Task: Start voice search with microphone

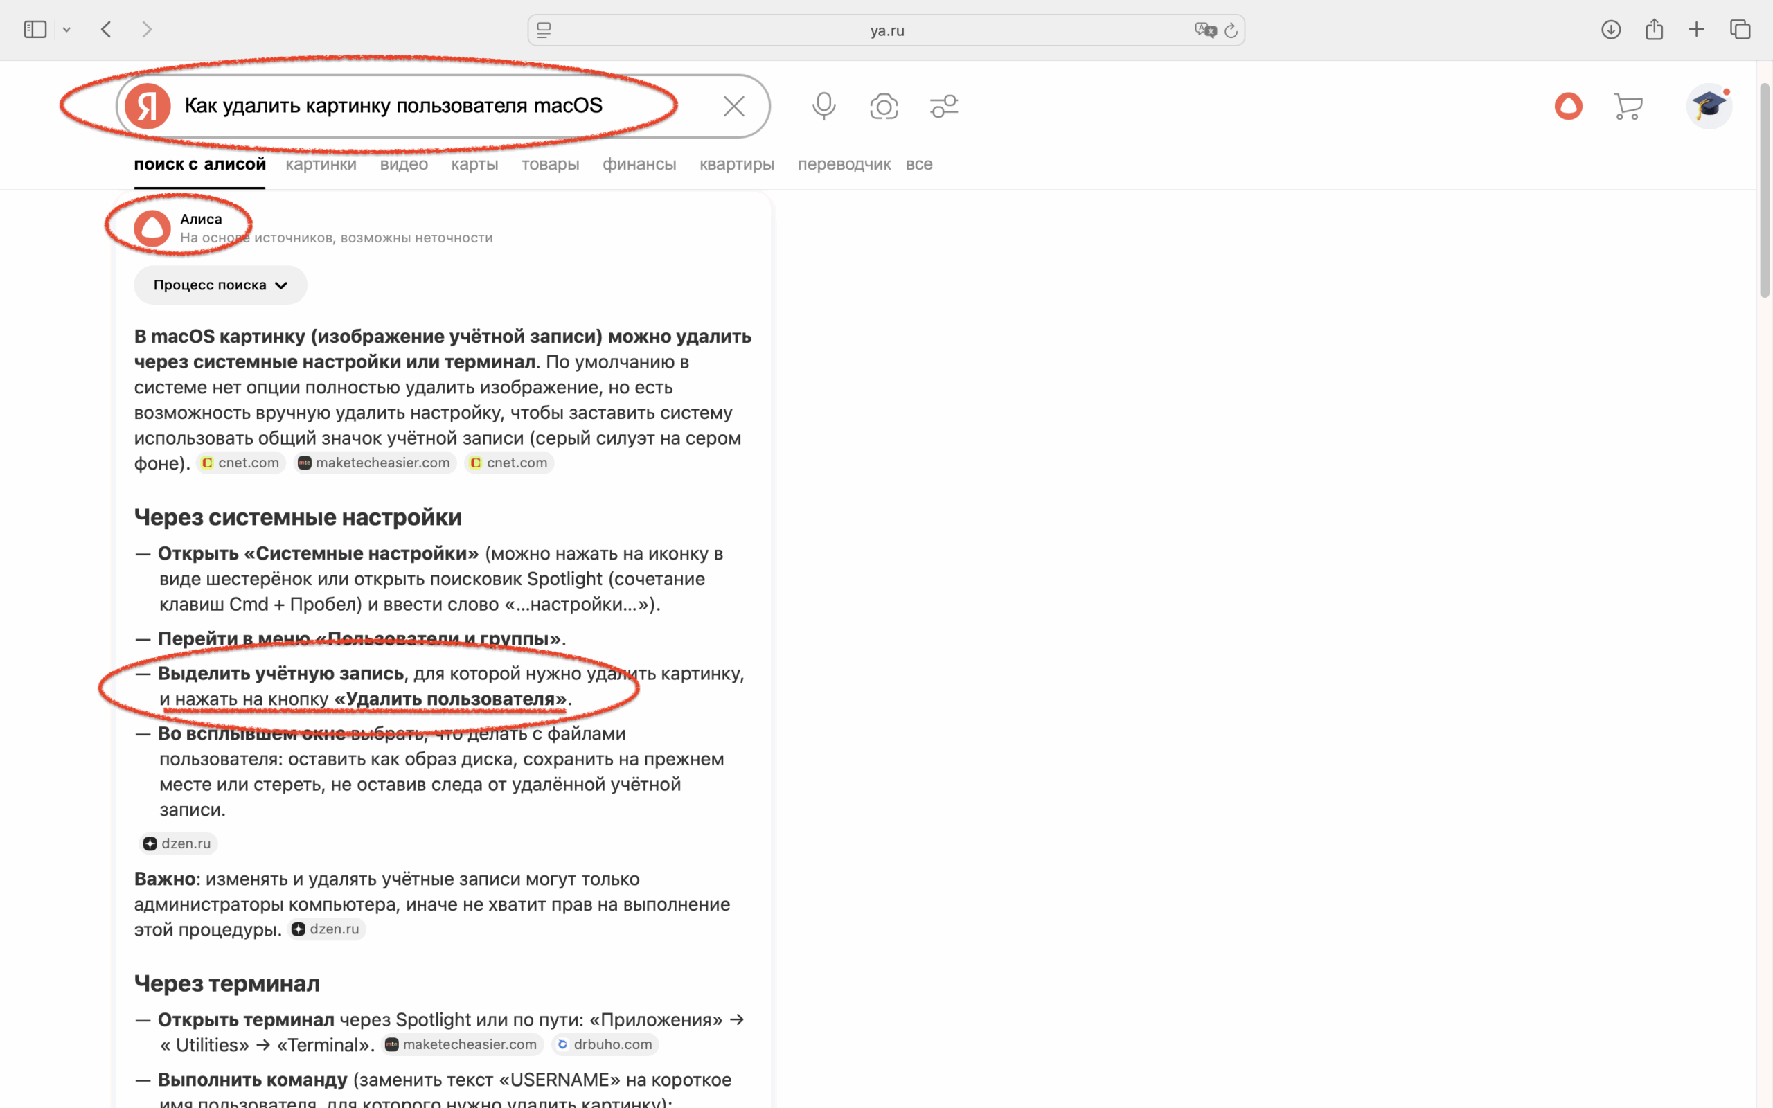Action: (823, 106)
